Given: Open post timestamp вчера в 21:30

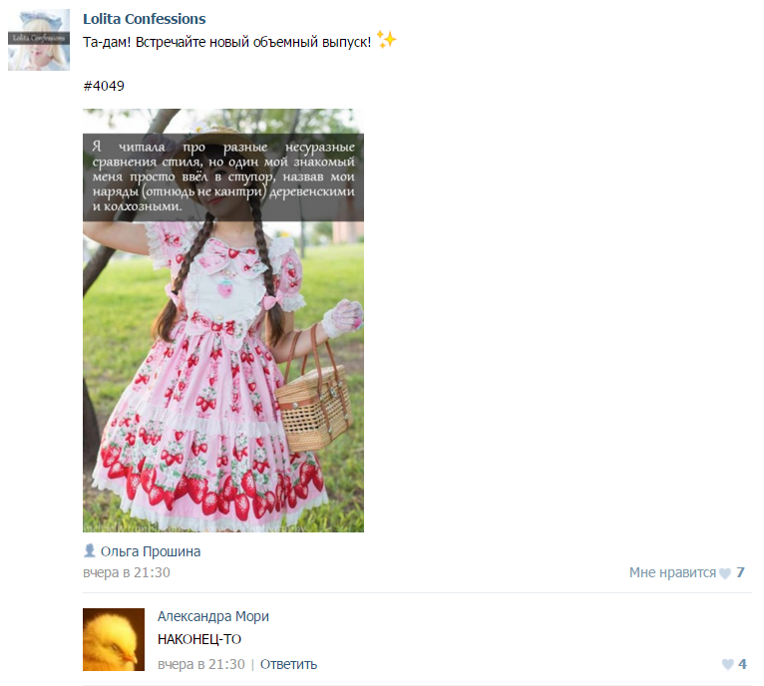Looking at the screenshot, I should [x=127, y=572].
